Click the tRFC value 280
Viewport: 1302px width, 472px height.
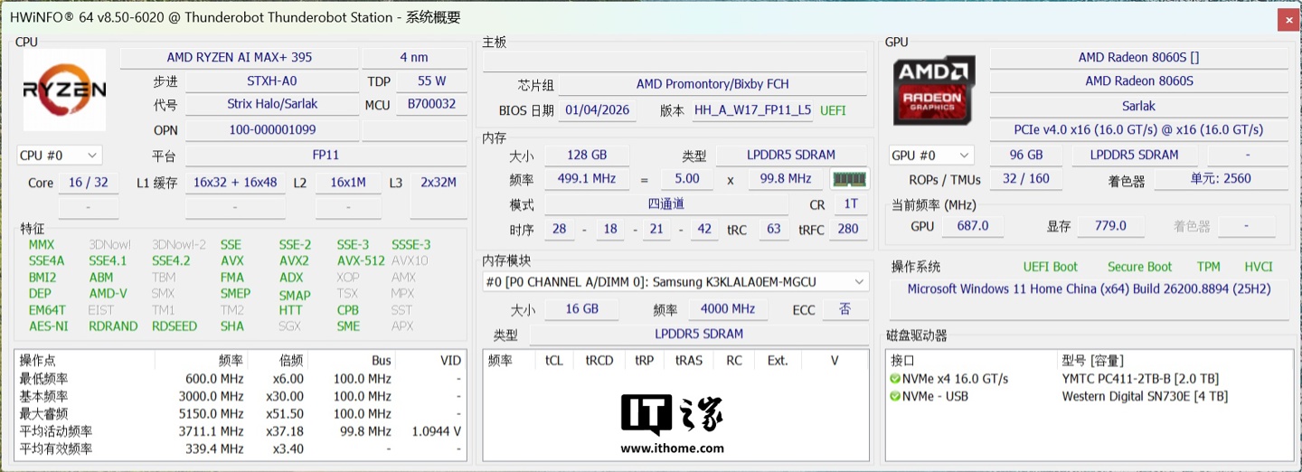pos(848,230)
